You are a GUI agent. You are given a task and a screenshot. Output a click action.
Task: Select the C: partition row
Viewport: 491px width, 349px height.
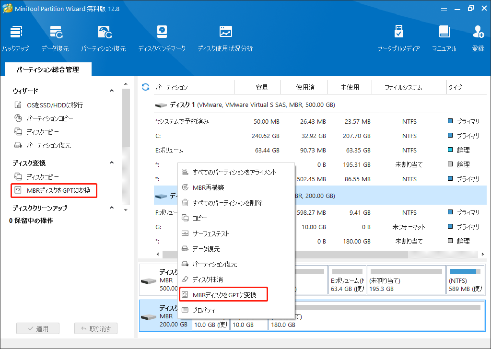pyautogui.click(x=320, y=136)
